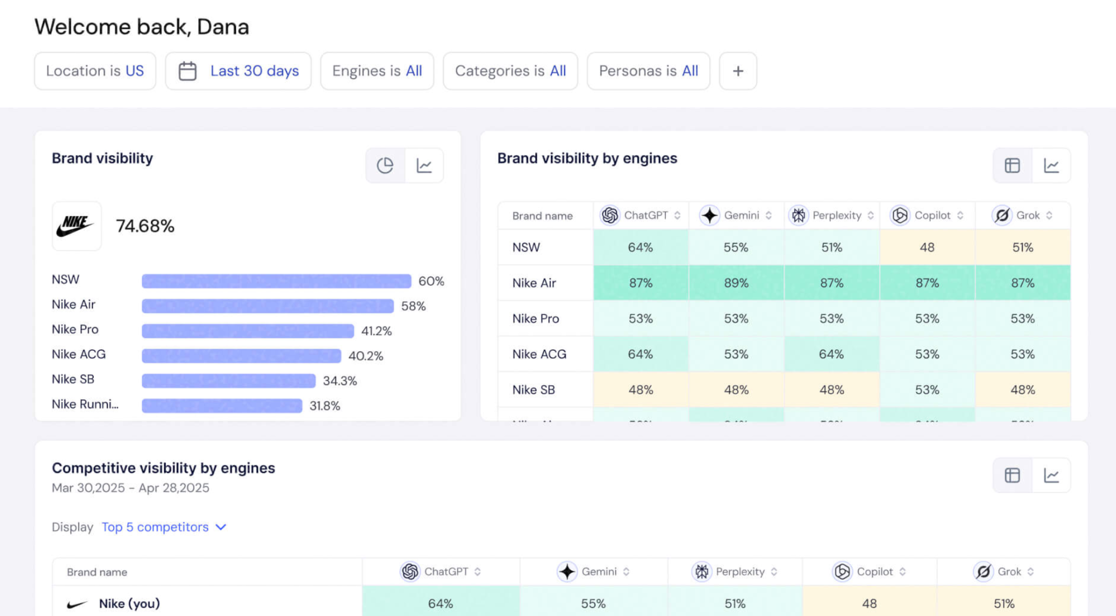Open the Categories is All filter
The image size is (1116, 616).
click(x=510, y=71)
